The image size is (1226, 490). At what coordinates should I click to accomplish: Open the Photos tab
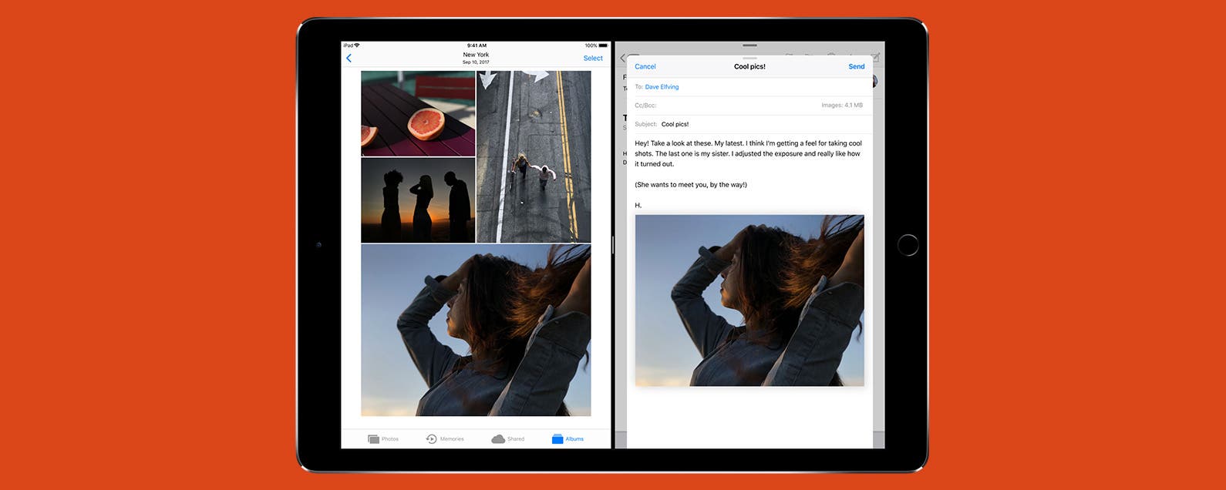pyautogui.click(x=383, y=438)
